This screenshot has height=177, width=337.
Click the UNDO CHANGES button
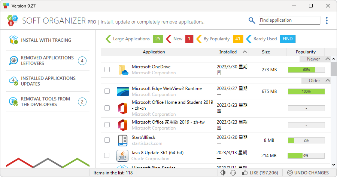pyautogui.click(x=308, y=173)
